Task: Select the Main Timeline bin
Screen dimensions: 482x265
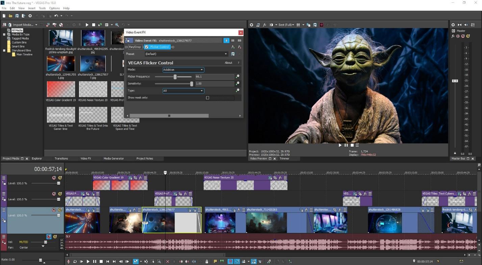Action: [x=24, y=55]
